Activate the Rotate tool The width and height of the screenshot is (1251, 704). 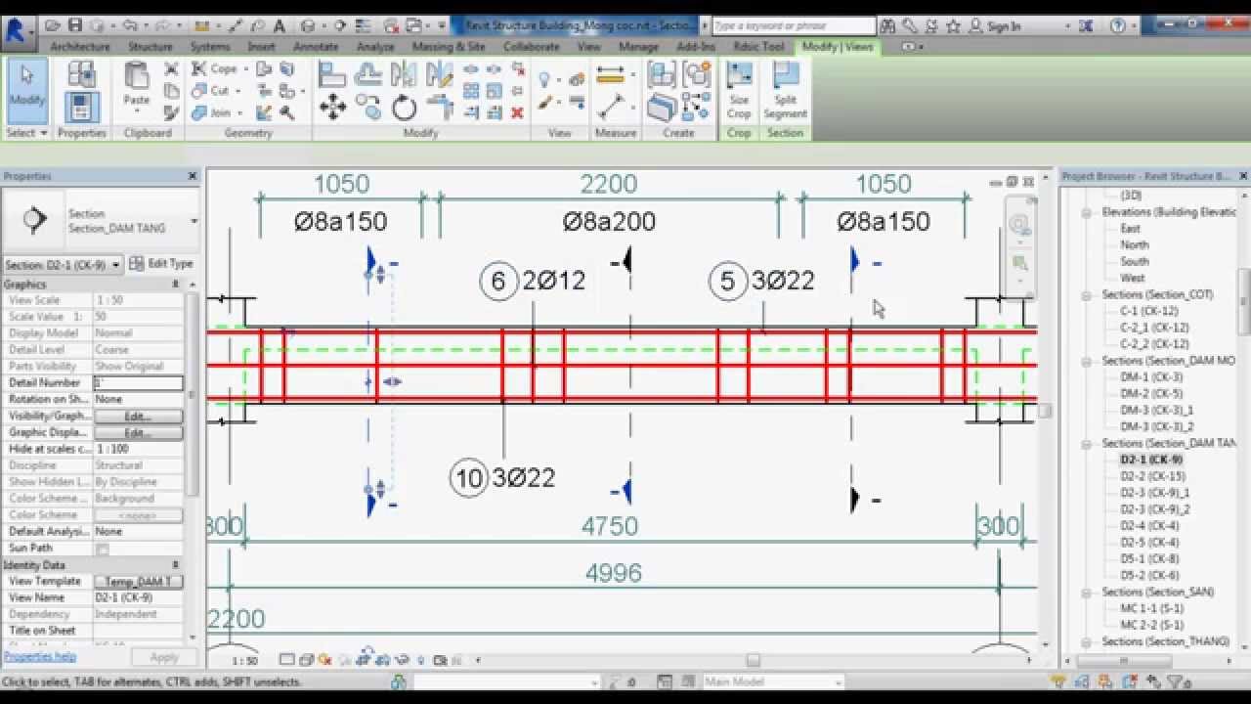405,108
